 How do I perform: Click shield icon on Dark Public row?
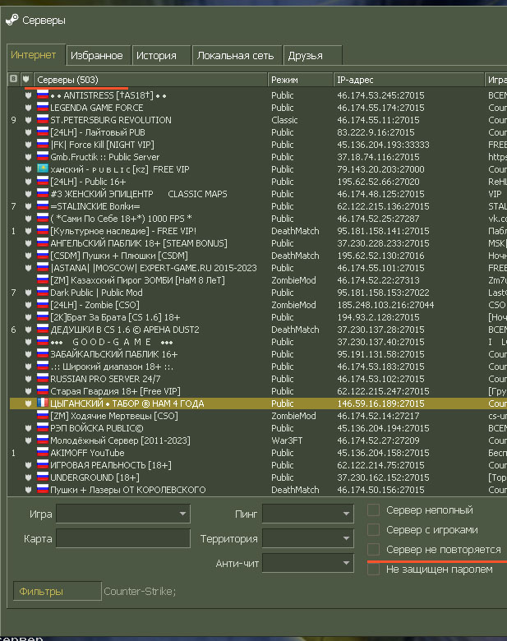[28, 293]
